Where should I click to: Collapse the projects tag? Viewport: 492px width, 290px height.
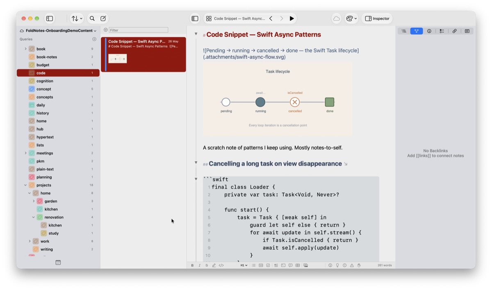pos(25,185)
